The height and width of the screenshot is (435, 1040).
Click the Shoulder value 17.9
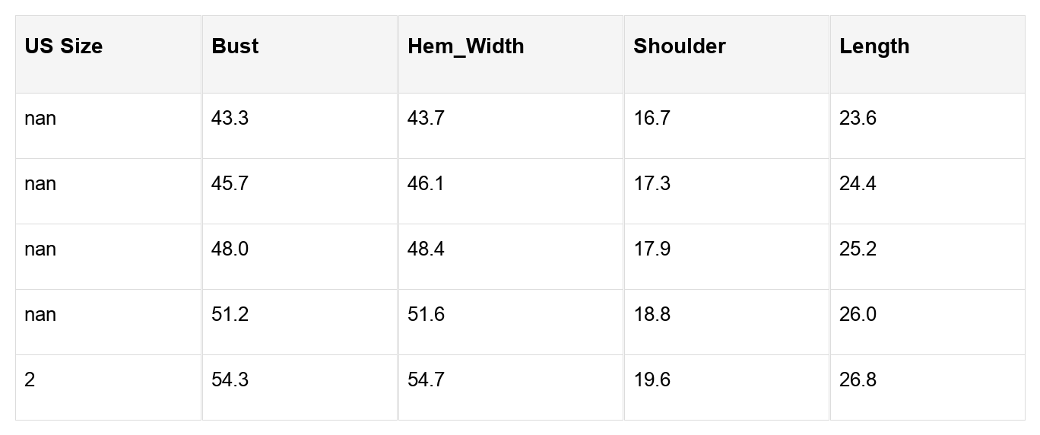tap(652, 249)
